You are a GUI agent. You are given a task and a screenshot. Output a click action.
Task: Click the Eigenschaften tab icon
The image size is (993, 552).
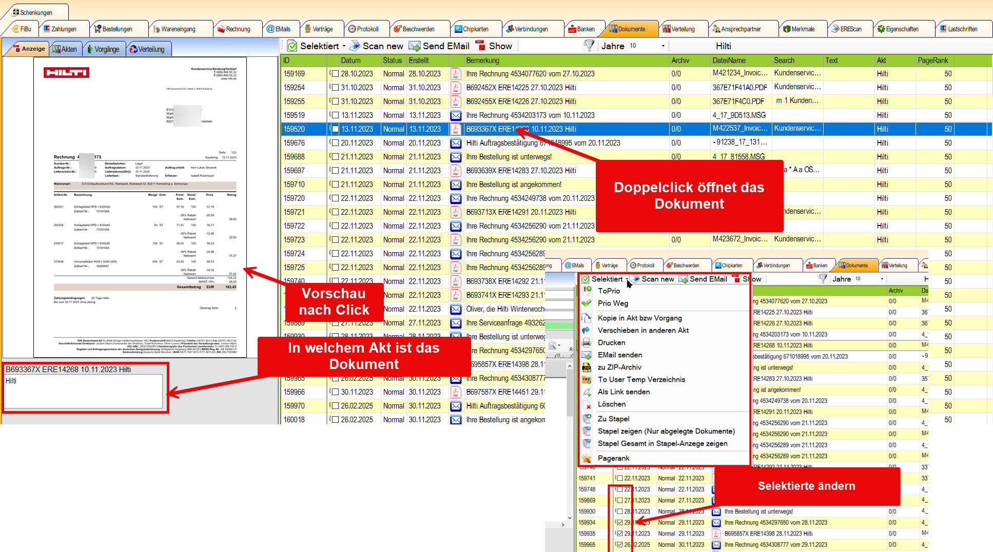pos(881,29)
